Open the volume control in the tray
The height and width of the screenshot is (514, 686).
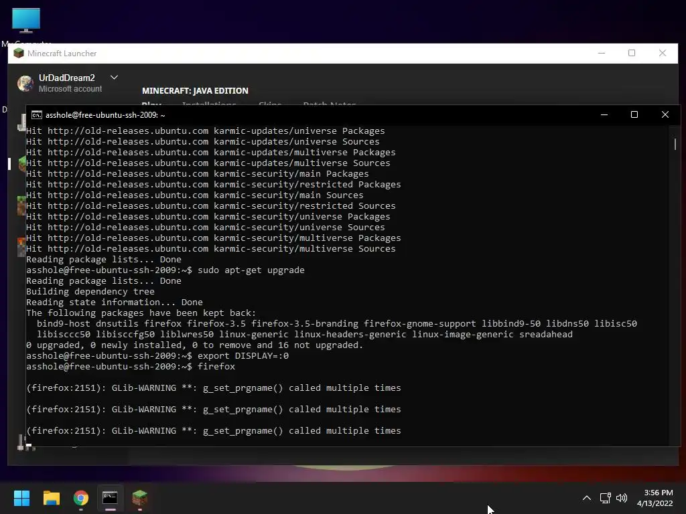pos(621,498)
